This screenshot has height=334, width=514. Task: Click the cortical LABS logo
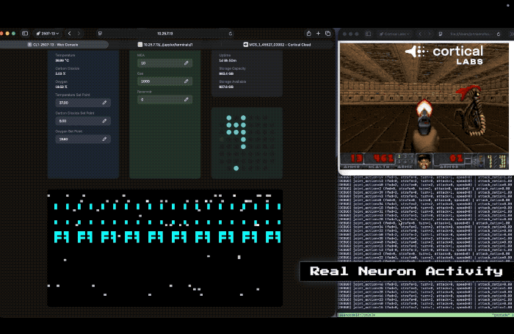point(444,55)
